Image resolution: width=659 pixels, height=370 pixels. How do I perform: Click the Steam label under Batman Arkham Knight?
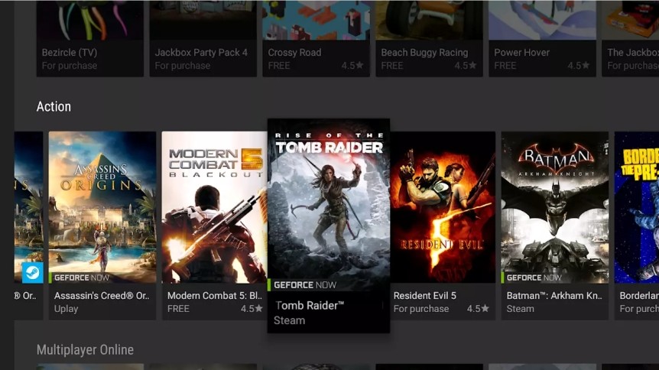[521, 309]
